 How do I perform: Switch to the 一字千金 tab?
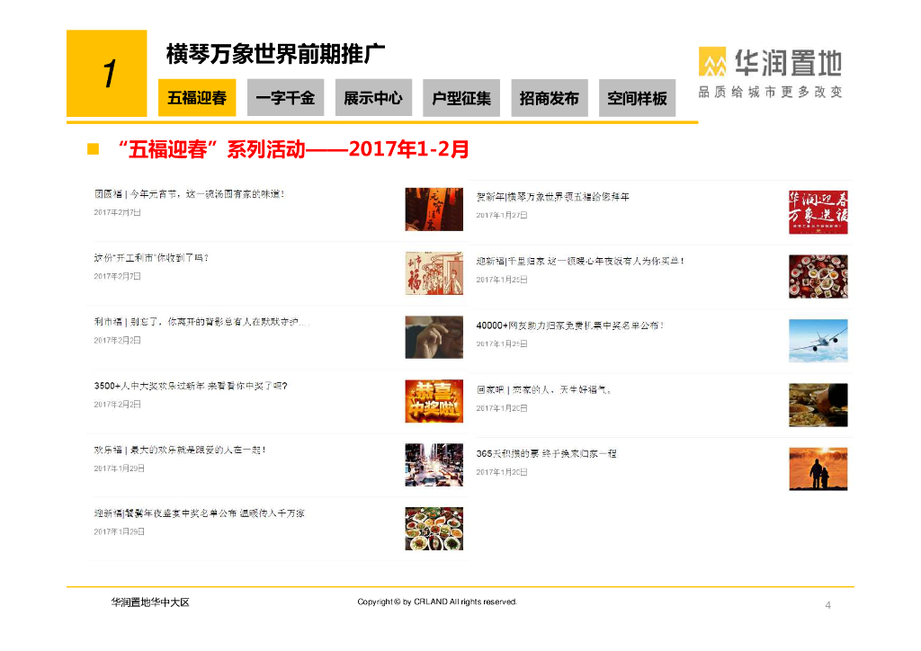click(285, 97)
